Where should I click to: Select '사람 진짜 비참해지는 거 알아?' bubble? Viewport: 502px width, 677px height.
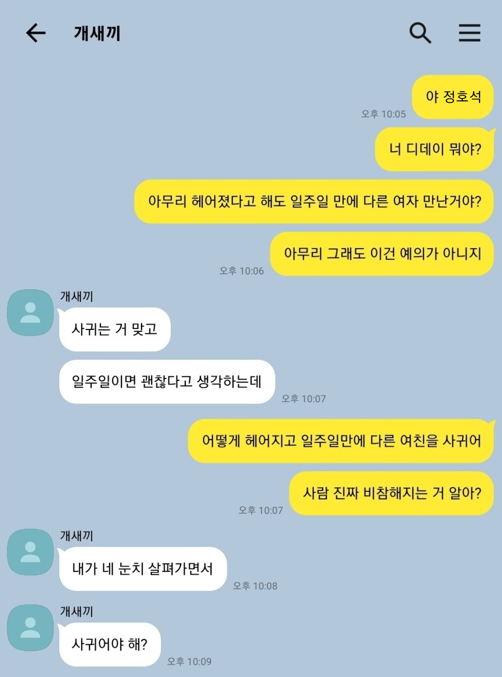coord(391,493)
